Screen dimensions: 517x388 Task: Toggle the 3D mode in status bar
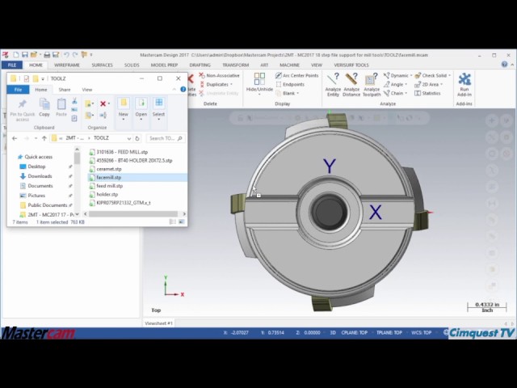(x=333, y=332)
